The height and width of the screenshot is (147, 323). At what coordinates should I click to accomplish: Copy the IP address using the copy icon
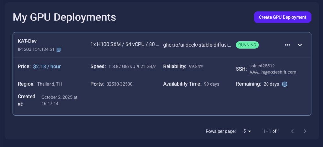[x=59, y=50]
